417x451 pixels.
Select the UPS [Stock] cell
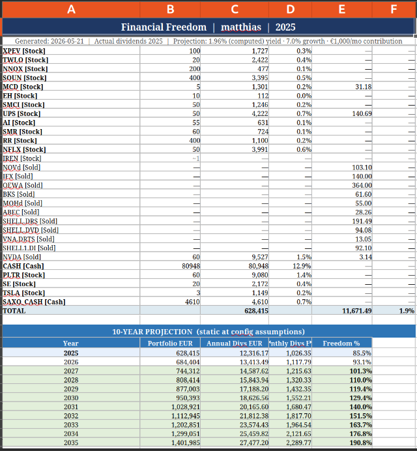(71, 113)
